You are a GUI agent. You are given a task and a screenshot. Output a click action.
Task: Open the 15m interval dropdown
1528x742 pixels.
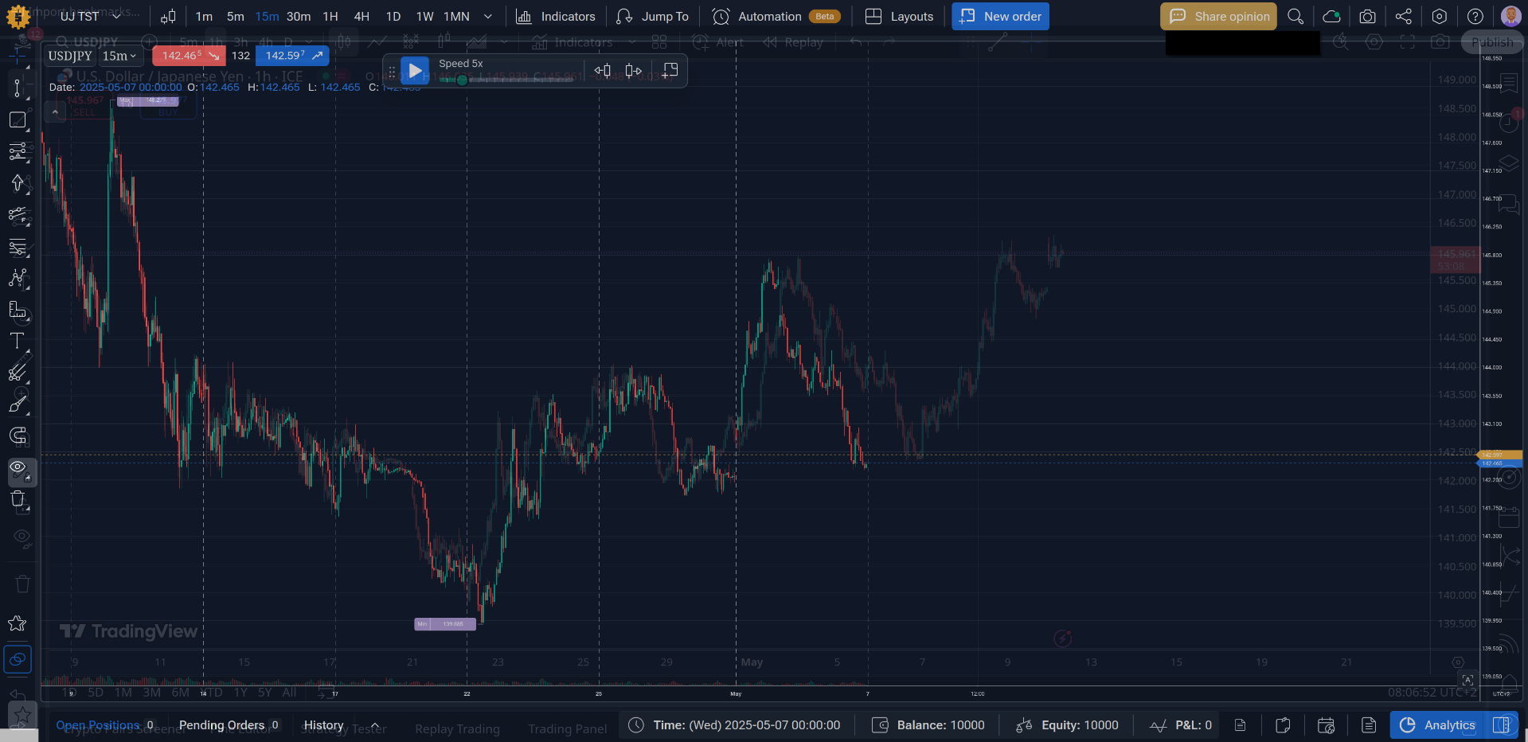(120, 56)
